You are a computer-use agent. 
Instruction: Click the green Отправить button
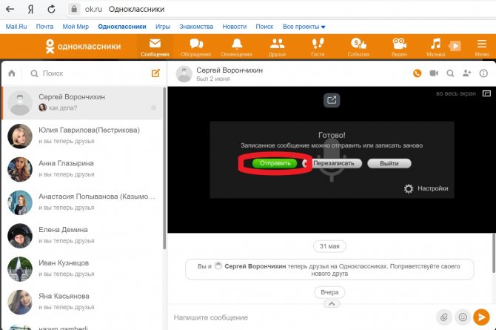coord(275,163)
